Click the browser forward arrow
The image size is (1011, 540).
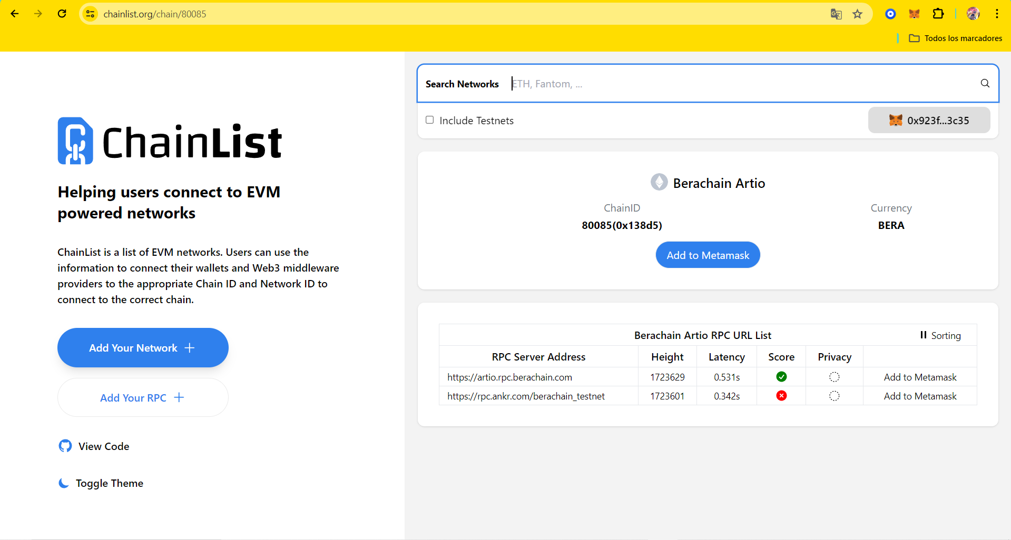[x=38, y=14]
